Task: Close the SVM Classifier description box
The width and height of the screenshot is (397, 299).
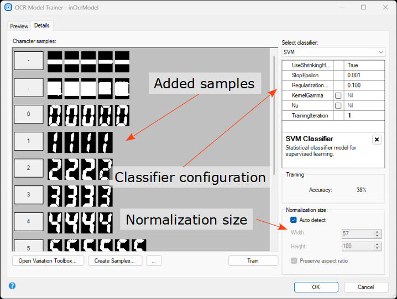Action: (377, 140)
